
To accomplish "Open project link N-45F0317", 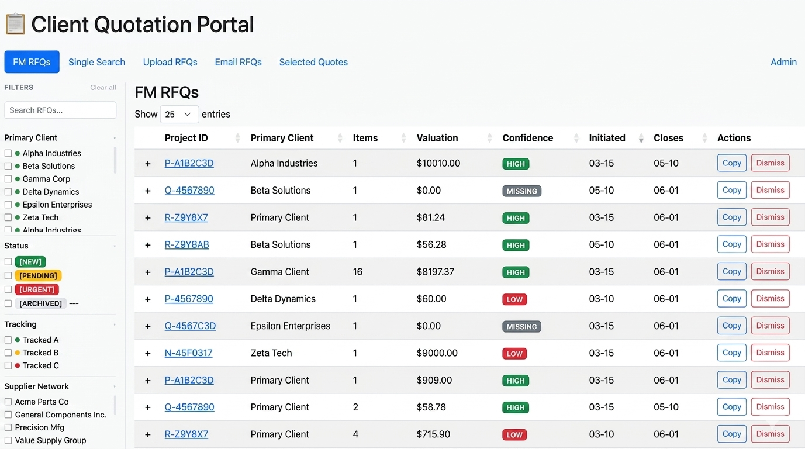I will 188,353.
